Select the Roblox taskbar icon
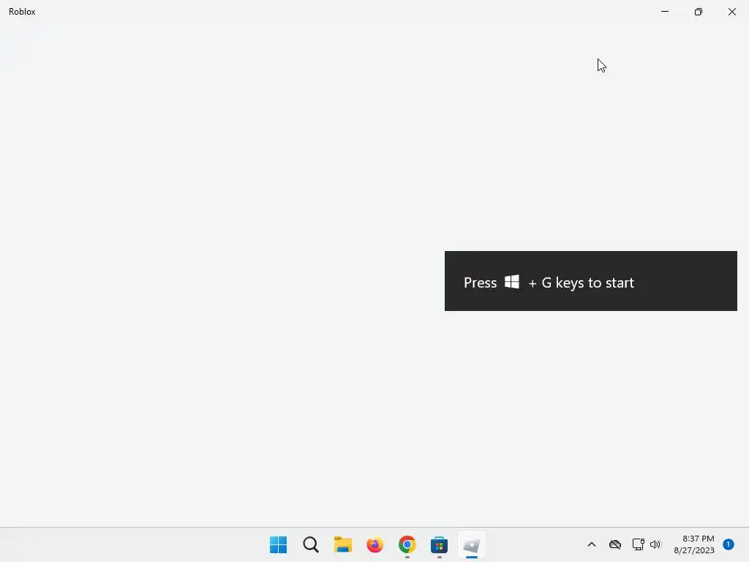 pyautogui.click(x=472, y=544)
